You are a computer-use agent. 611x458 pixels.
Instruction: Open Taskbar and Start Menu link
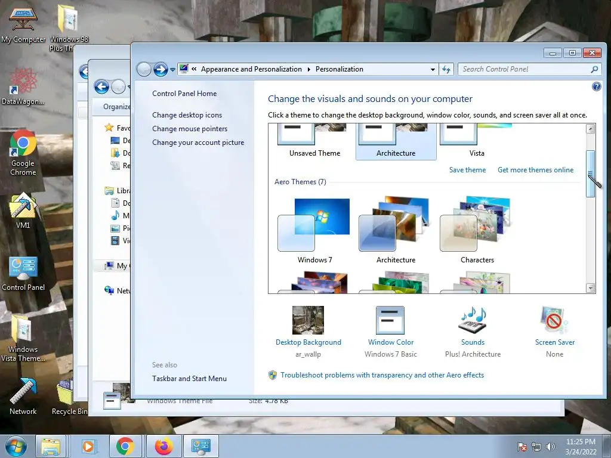[189, 379]
